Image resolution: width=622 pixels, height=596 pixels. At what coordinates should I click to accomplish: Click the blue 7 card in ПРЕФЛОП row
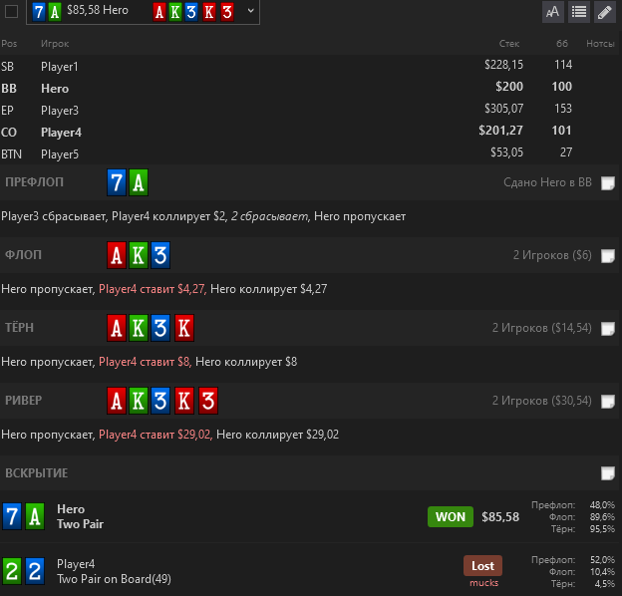click(117, 182)
